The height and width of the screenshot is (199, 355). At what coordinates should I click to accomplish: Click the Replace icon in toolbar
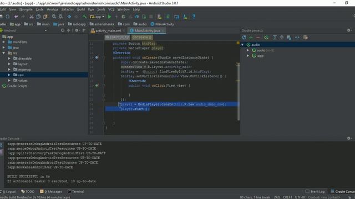(x=60, y=17)
